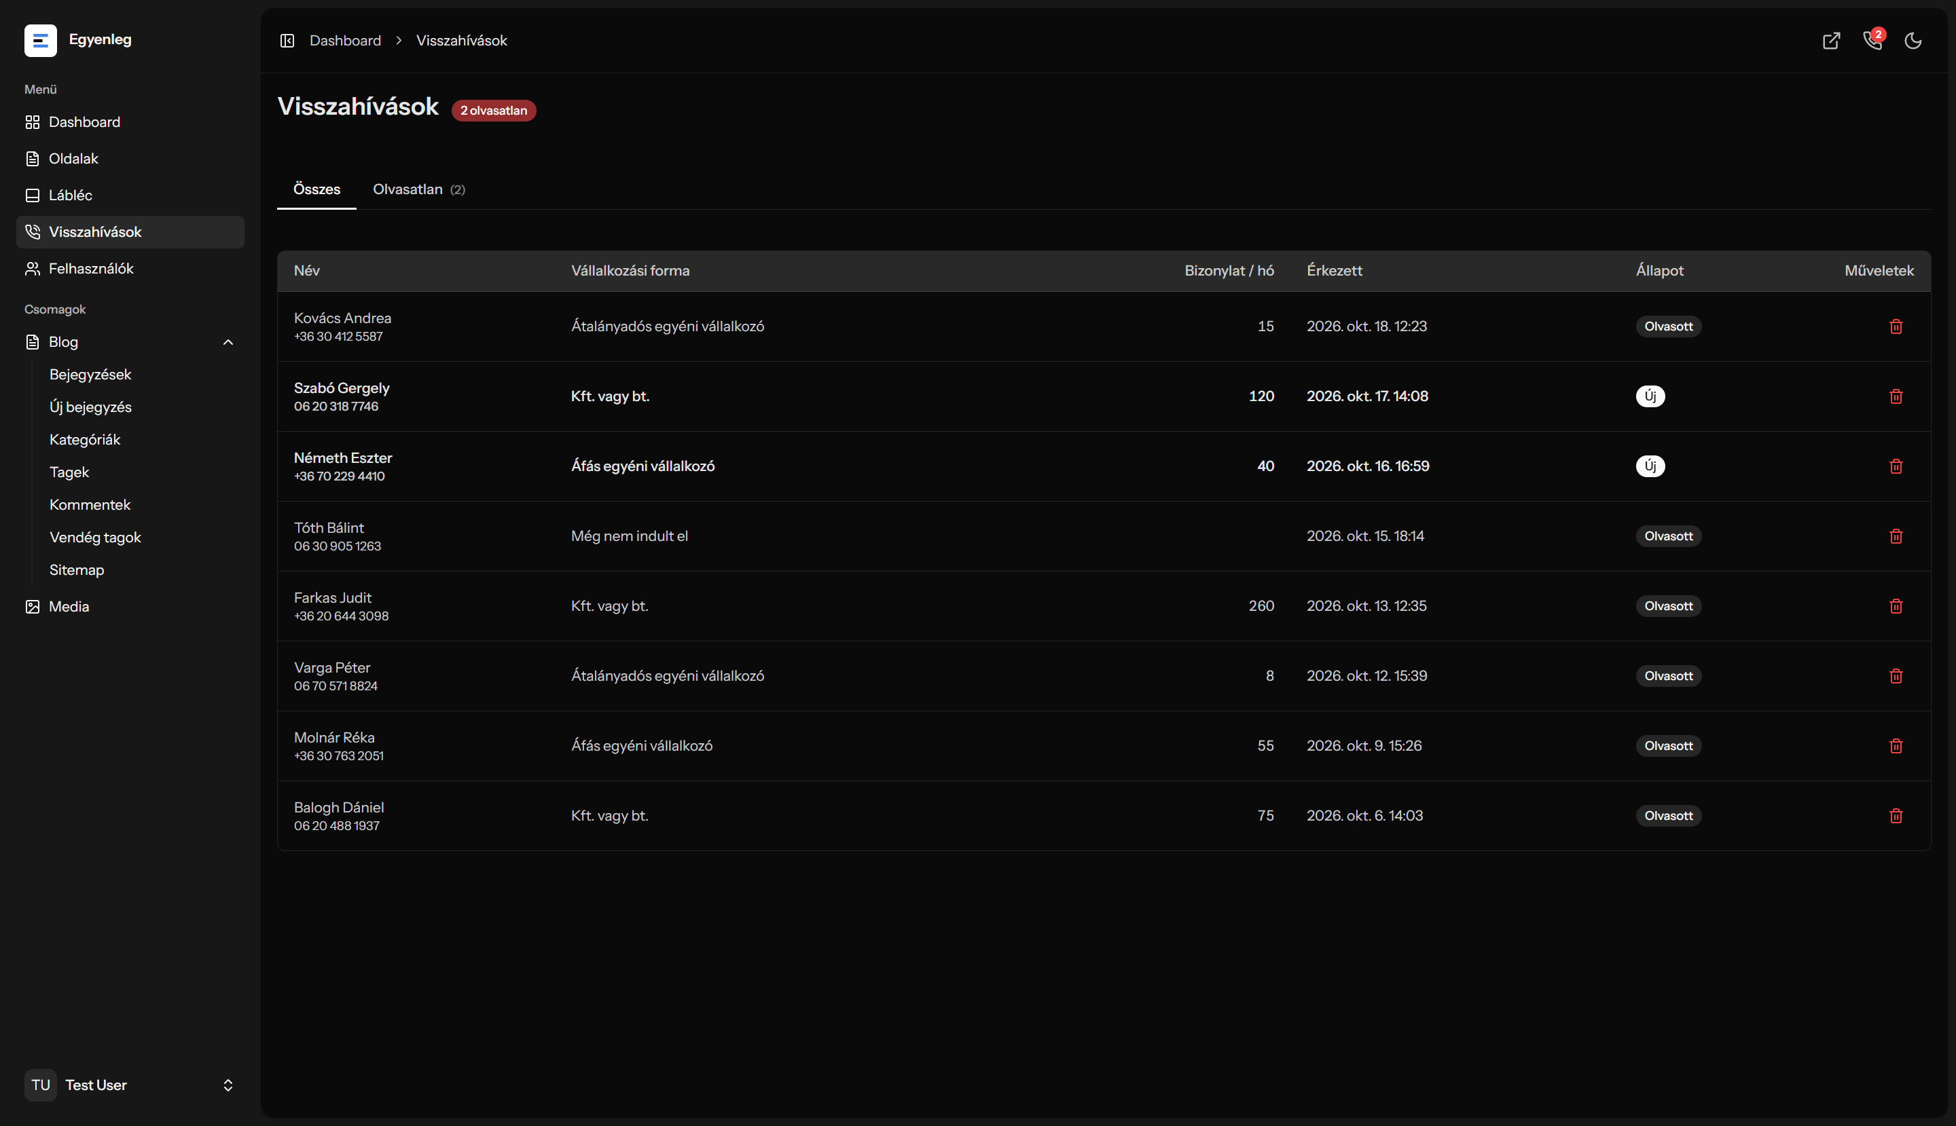Open the Test User account switcher

pos(130,1085)
